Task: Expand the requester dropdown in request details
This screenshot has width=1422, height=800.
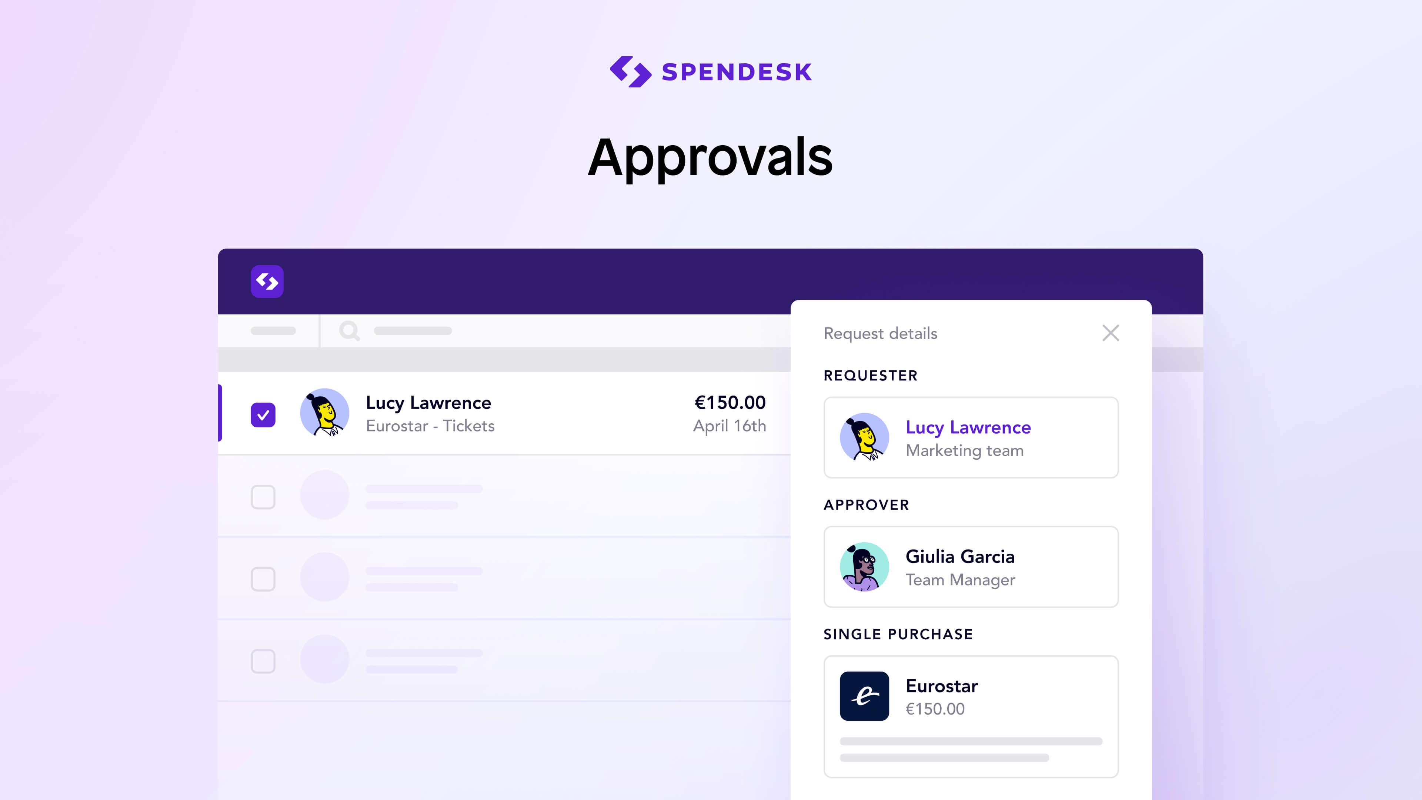Action: pos(970,437)
